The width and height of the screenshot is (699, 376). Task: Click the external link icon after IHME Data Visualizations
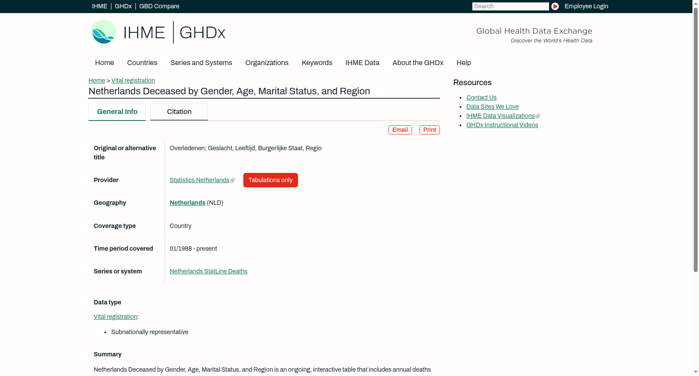tap(538, 116)
